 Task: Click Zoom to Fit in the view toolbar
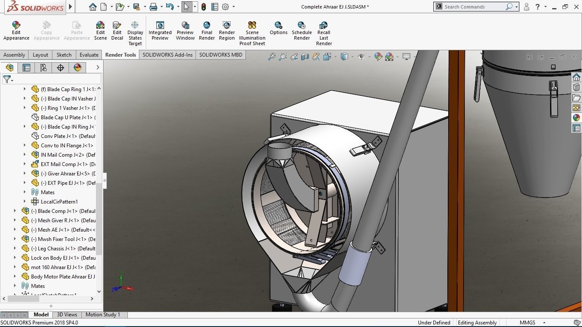(x=272, y=57)
